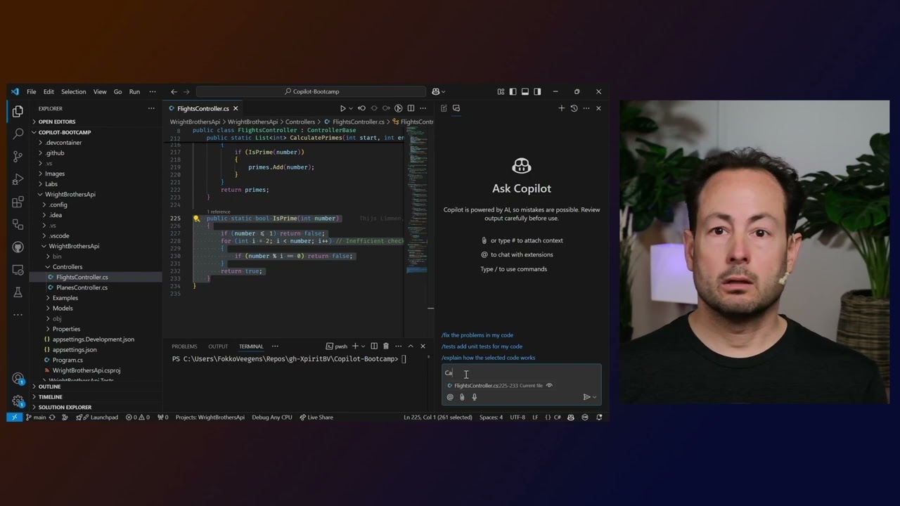The image size is (900, 506).
Task: Toggle the secondary side bar layout button
Action: 537,91
